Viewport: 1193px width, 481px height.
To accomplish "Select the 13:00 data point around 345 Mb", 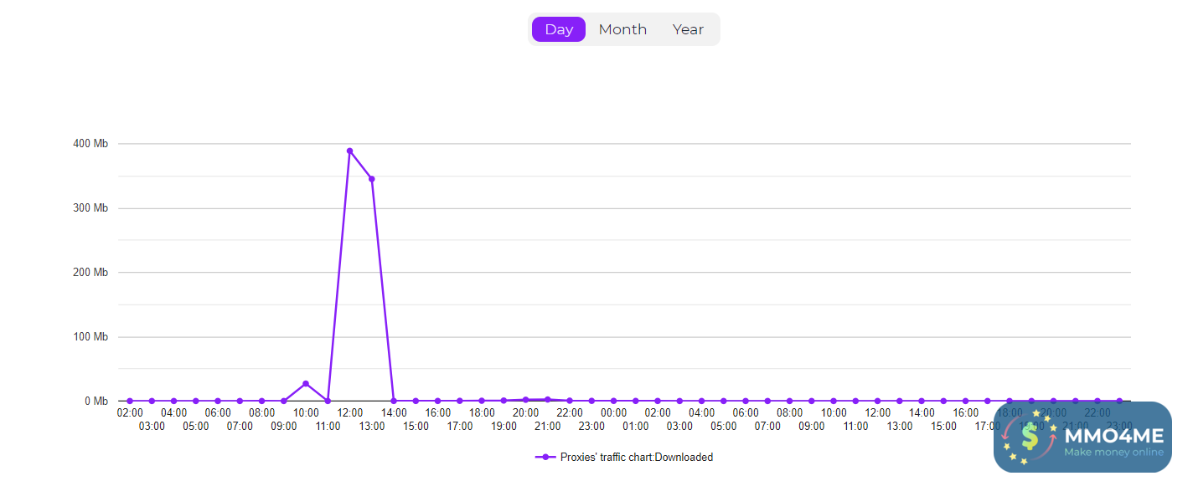I will point(372,179).
